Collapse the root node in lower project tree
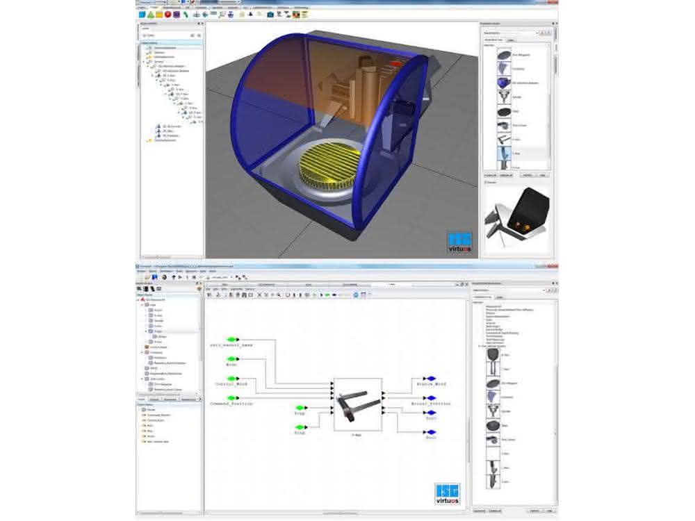This screenshot has height=521, width=695. point(138,300)
